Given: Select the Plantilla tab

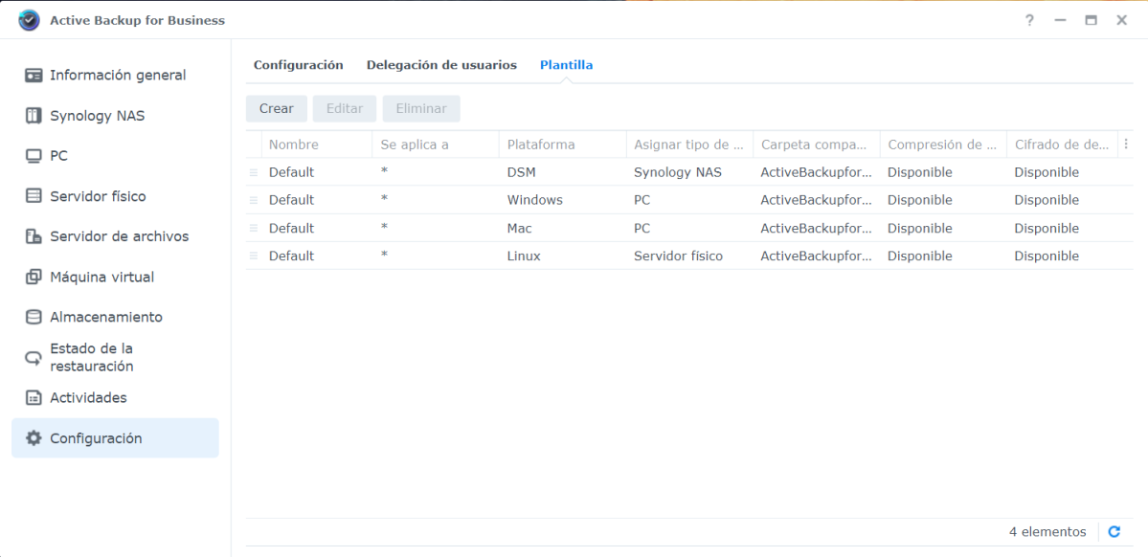Looking at the screenshot, I should 566,65.
